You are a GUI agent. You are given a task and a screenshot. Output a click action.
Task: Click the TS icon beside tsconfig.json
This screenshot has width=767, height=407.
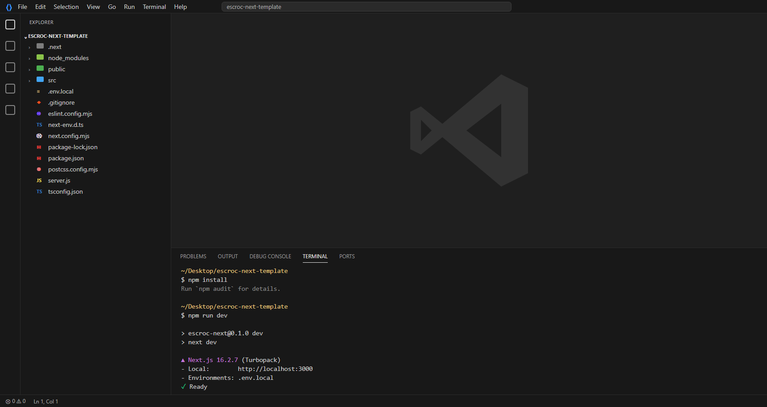click(x=39, y=192)
